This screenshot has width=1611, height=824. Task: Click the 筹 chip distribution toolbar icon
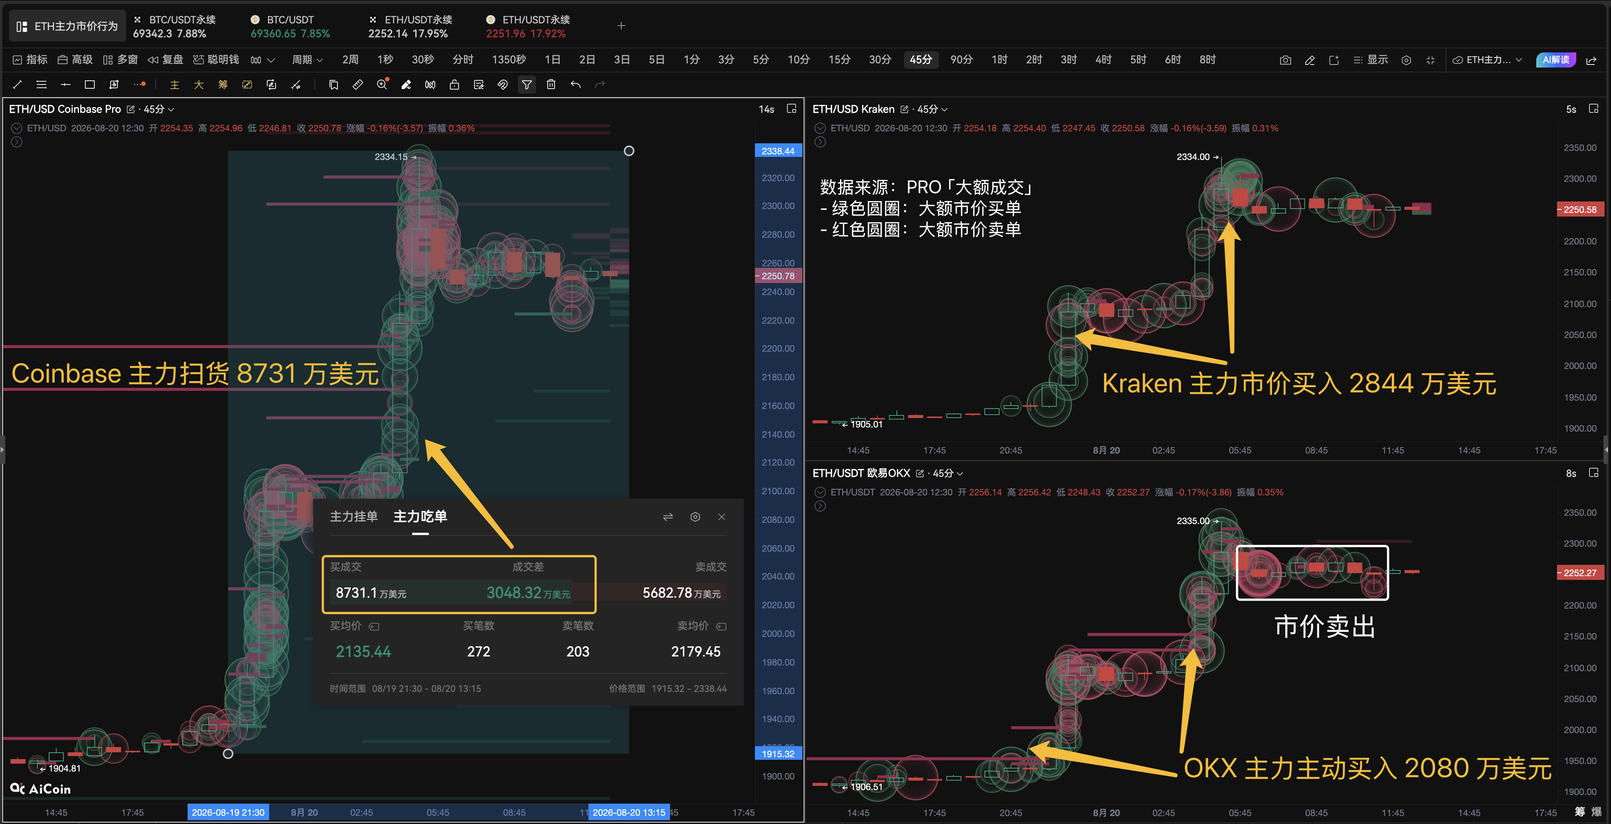click(x=223, y=85)
